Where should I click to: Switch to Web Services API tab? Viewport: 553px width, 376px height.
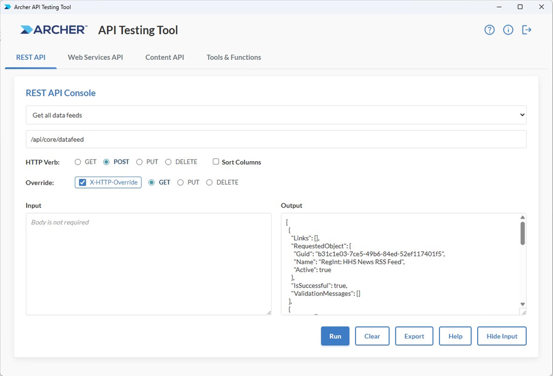[x=95, y=58]
